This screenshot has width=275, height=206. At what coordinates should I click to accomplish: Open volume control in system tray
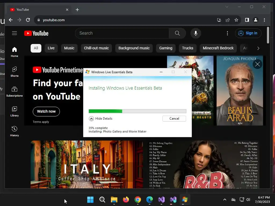(x=248, y=200)
